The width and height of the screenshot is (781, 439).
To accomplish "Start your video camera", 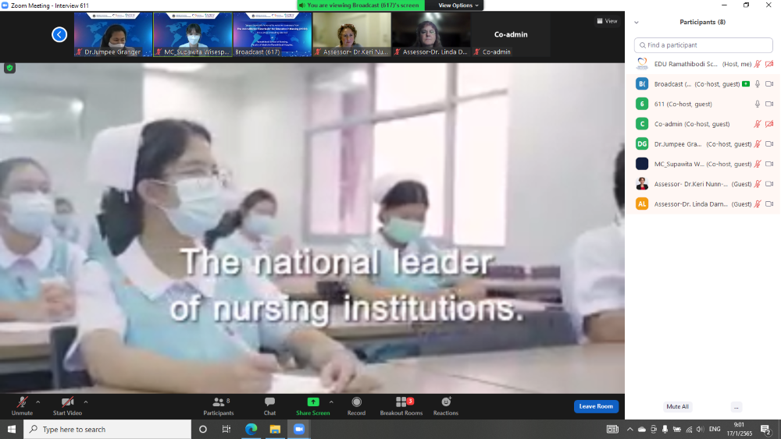I will [67, 405].
